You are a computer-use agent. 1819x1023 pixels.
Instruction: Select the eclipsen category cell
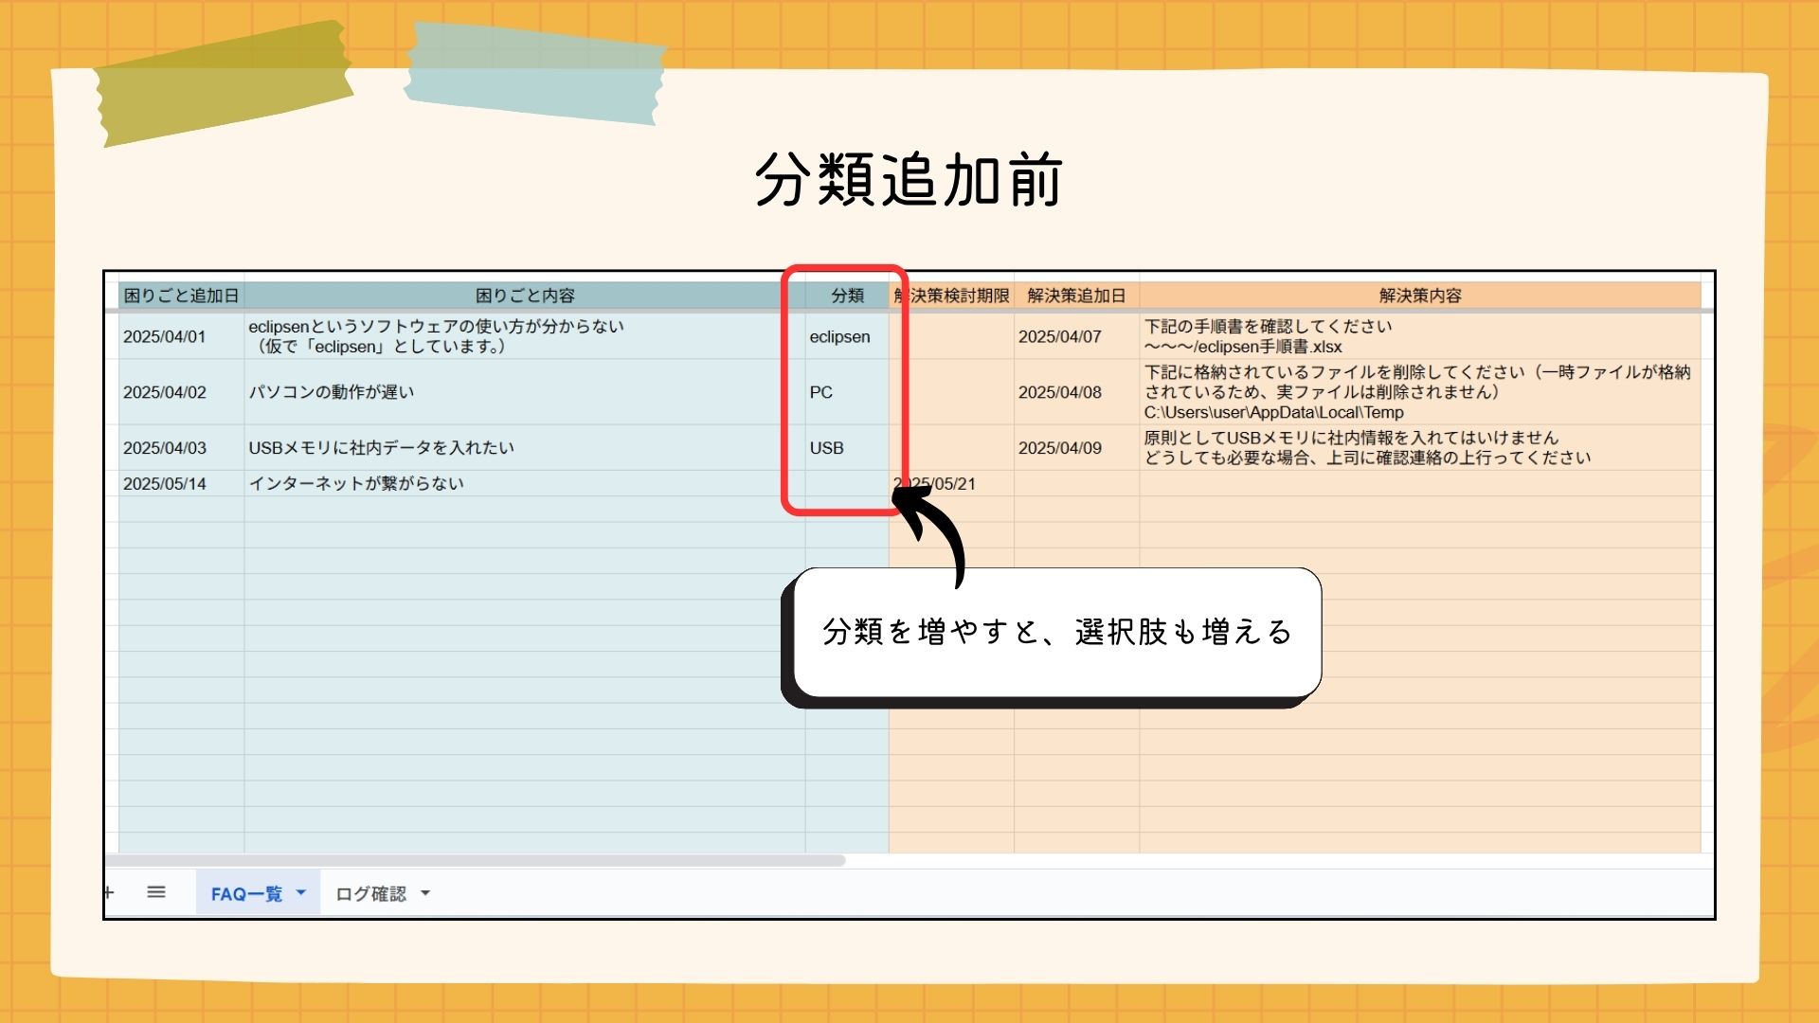pos(839,337)
